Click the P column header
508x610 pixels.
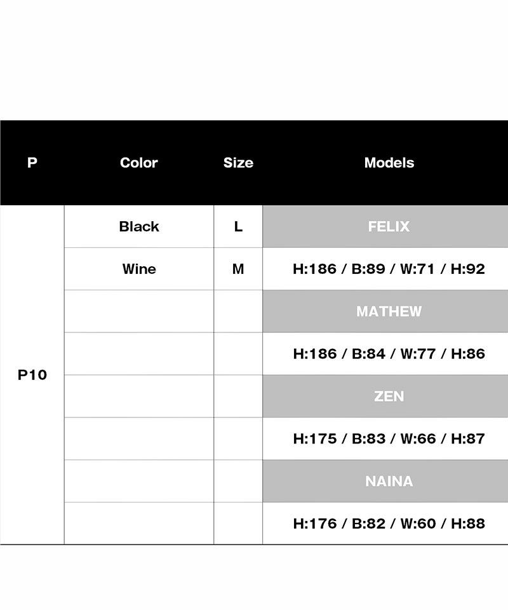point(32,163)
